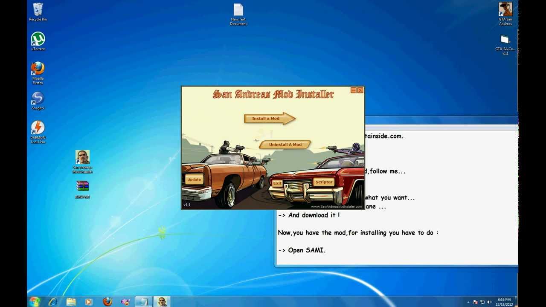Open Windows Media Player from the taskbar
The image size is (546, 307).
[89, 302]
